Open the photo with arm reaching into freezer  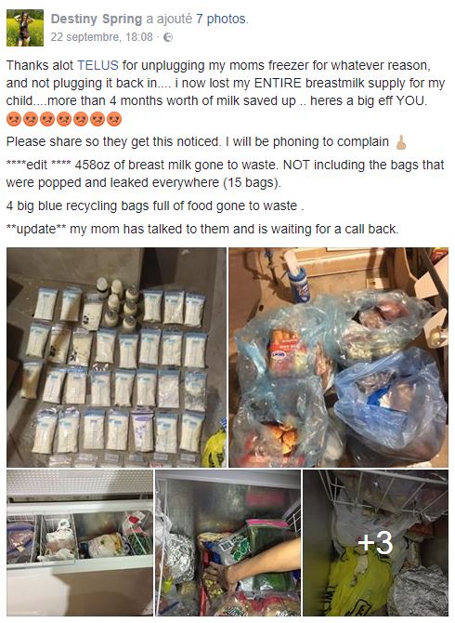tap(227, 543)
